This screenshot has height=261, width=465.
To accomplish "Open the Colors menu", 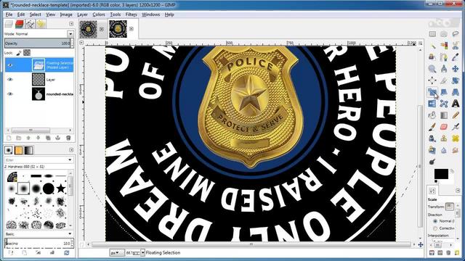I will pos(99,14).
